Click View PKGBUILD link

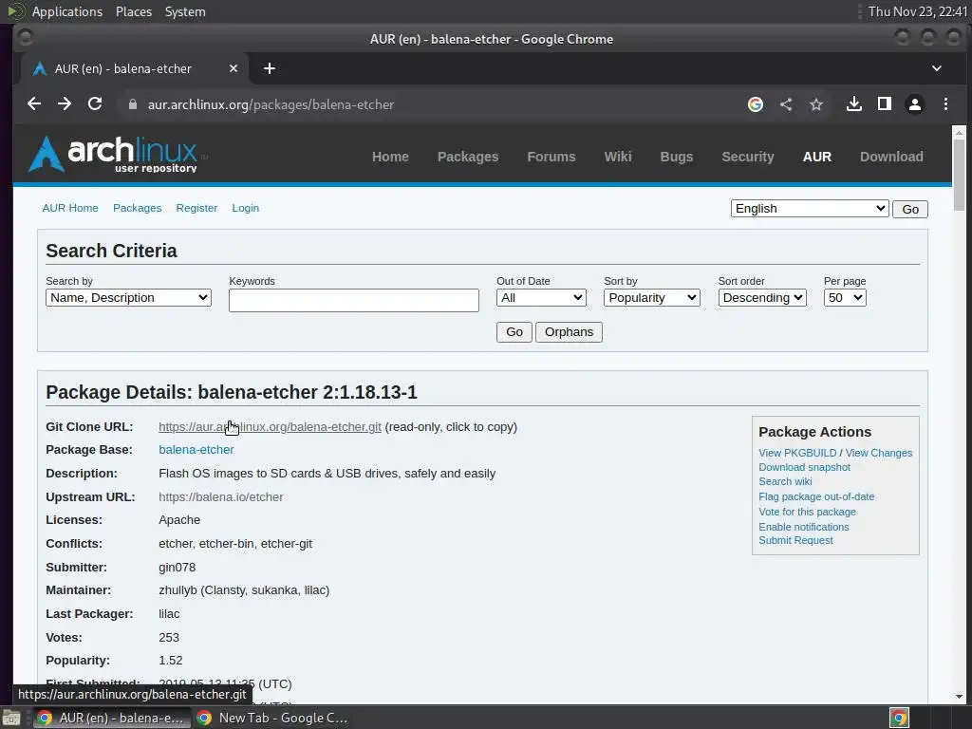797,453
